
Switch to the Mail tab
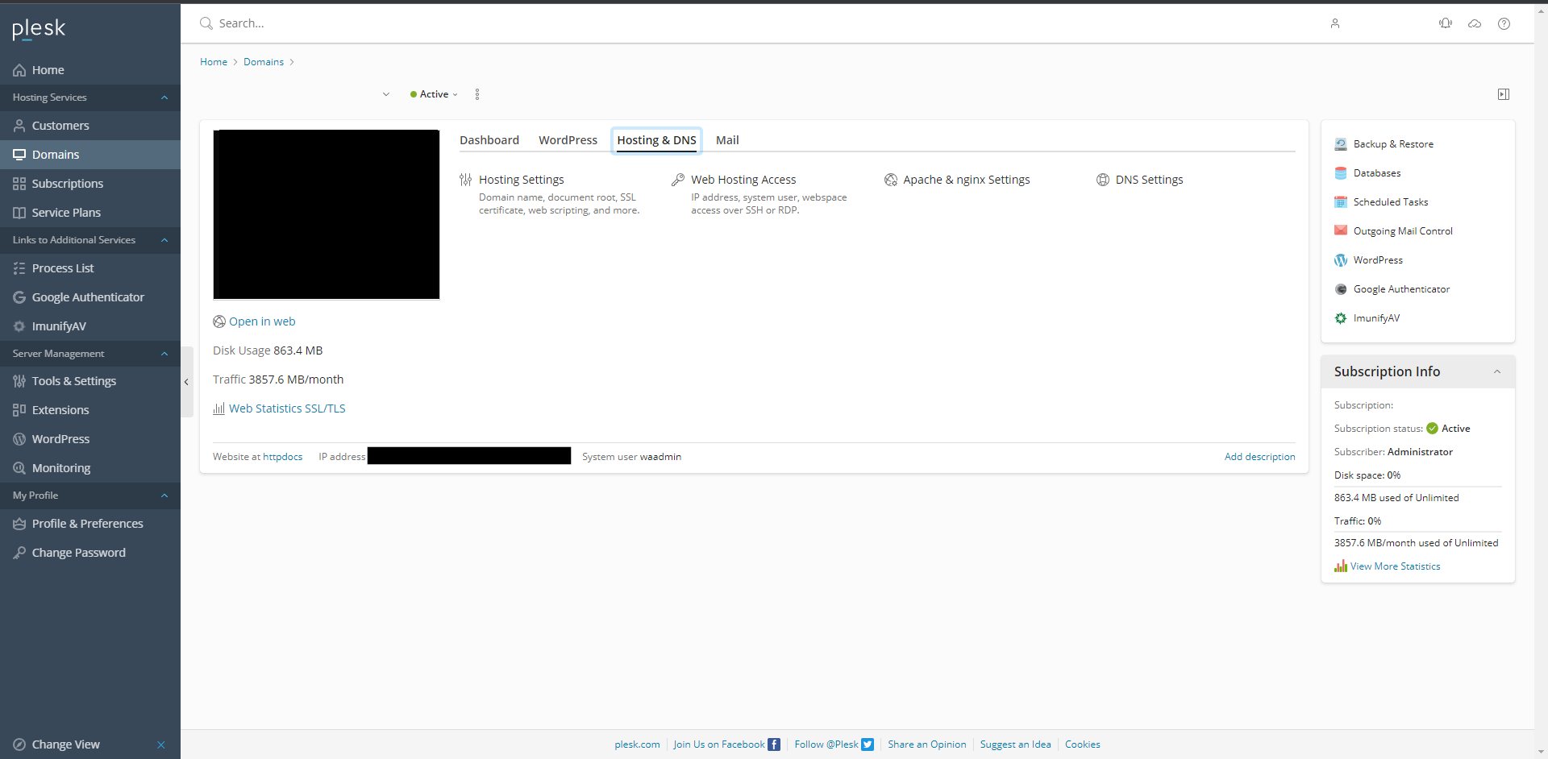726,140
